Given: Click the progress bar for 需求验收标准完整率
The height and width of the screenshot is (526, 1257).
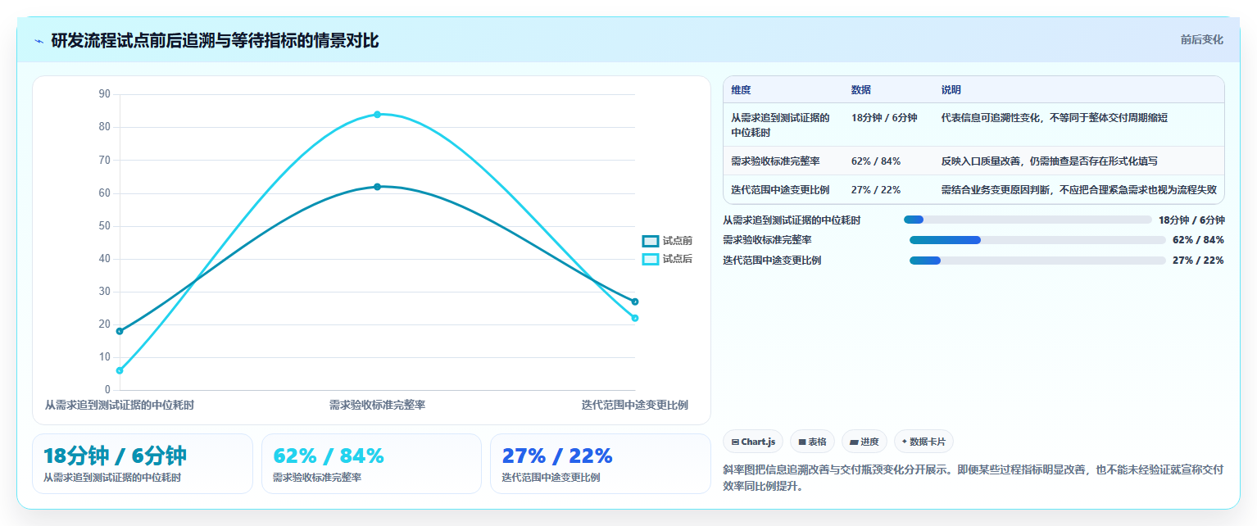Looking at the screenshot, I should click(x=1037, y=240).
